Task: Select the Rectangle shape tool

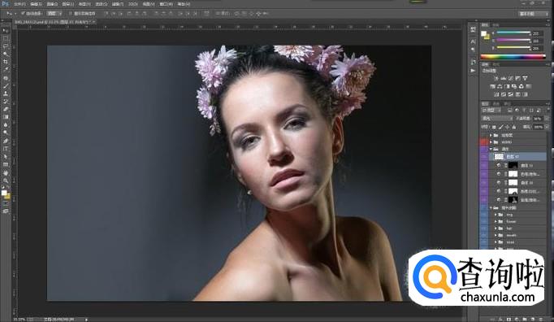Action: [x=6, y=164]
